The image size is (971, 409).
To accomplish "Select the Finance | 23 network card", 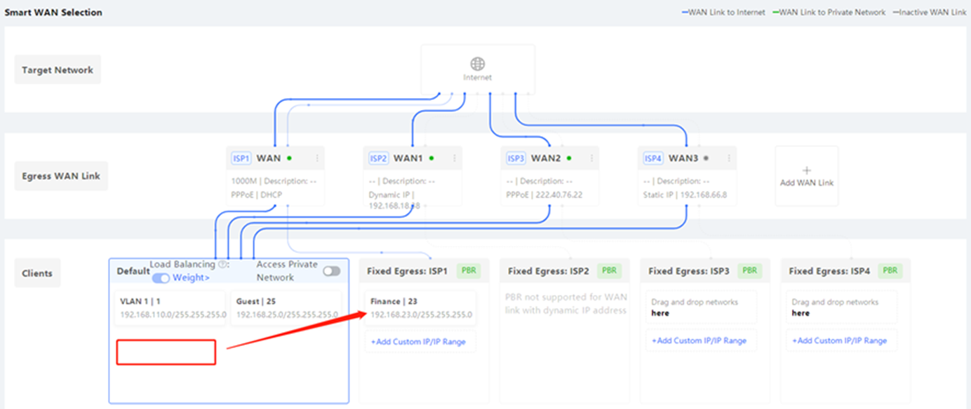I will coord(418,308).
